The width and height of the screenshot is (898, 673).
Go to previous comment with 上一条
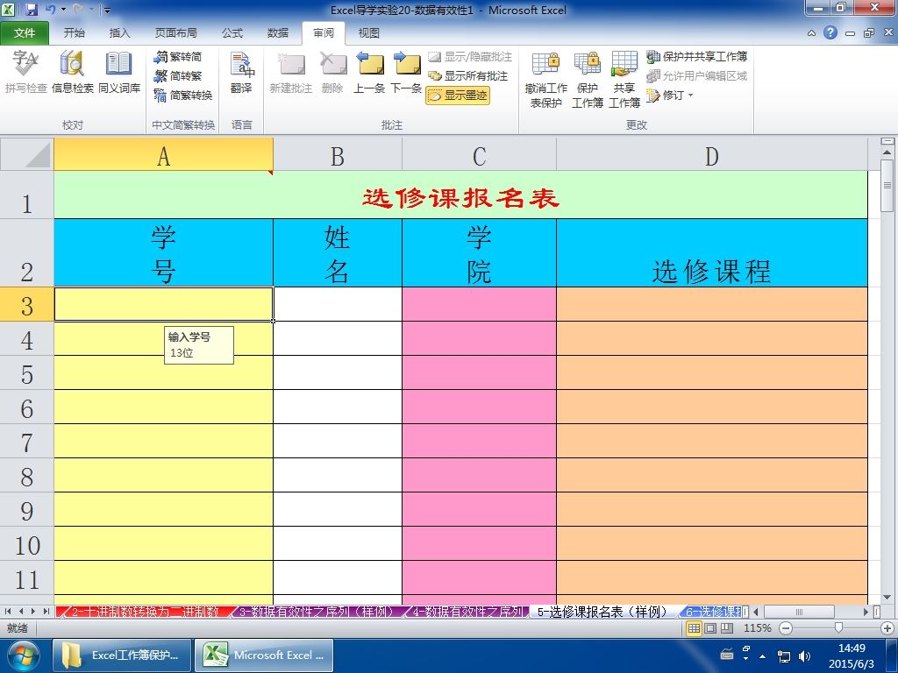tap(369, 72)
